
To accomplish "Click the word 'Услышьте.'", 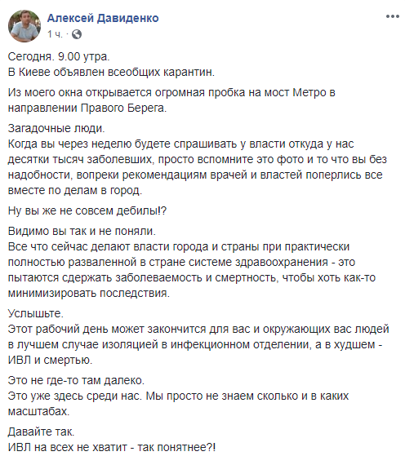I will (x=36, y=313).
